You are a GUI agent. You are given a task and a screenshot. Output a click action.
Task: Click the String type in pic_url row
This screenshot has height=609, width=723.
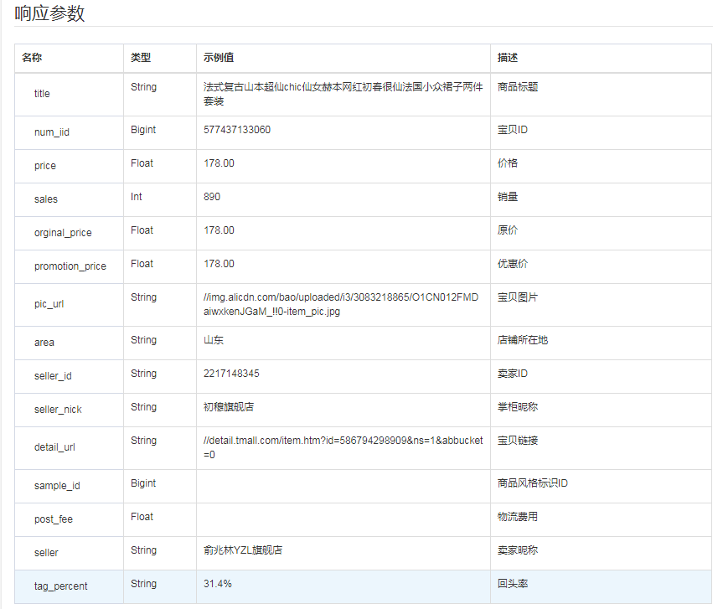144,297
